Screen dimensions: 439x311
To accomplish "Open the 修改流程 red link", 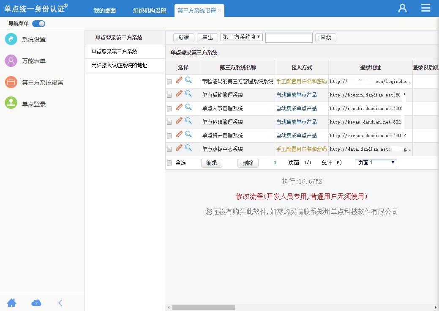I will pos(302,196).
